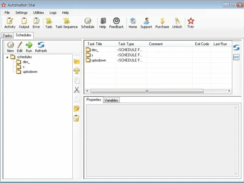244x183 pixels.
Task: Open the Help book icon
Action: pyautogui.click(x=103, y=23)
